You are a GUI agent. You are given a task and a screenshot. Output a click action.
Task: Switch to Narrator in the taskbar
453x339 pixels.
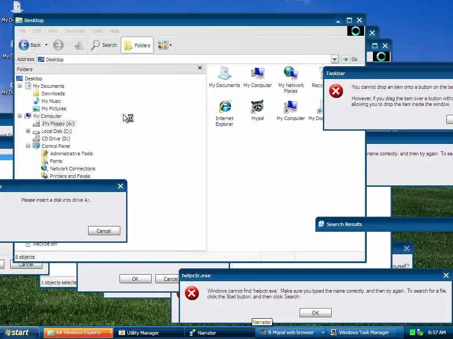(x=219, y=333)
